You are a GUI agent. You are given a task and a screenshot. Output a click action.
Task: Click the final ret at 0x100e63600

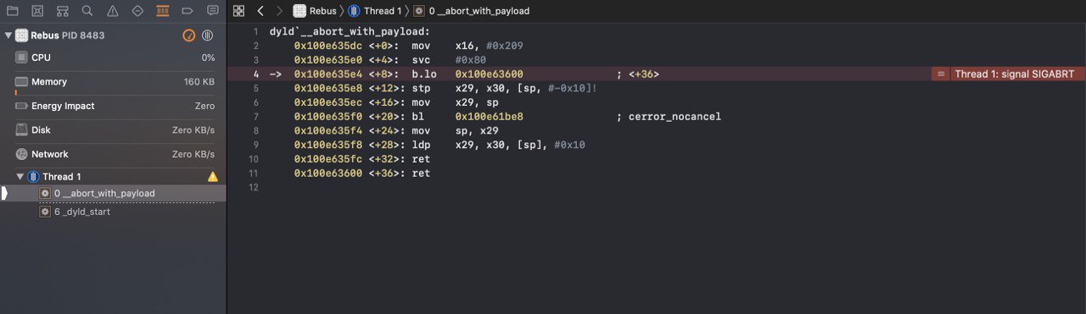tap(421, 174)
